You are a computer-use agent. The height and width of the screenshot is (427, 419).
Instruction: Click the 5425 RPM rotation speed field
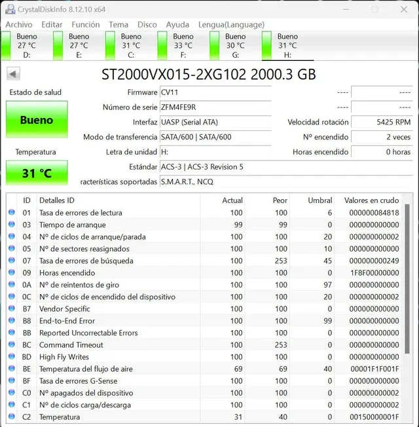click(x=382, y=122)
